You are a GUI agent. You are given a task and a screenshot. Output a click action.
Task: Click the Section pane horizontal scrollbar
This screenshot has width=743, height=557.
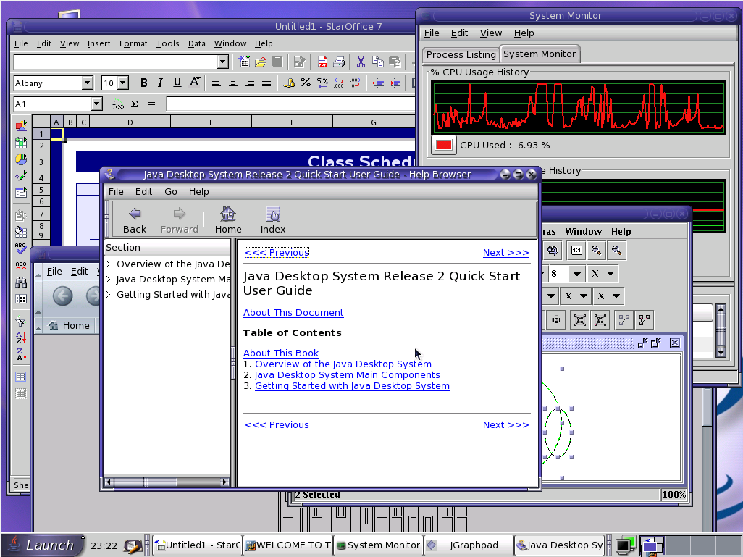click(167, 482)
